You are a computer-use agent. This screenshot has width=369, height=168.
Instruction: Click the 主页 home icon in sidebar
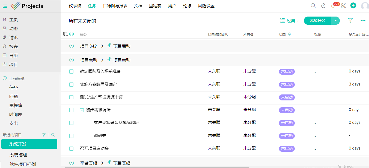click(4, 20)
